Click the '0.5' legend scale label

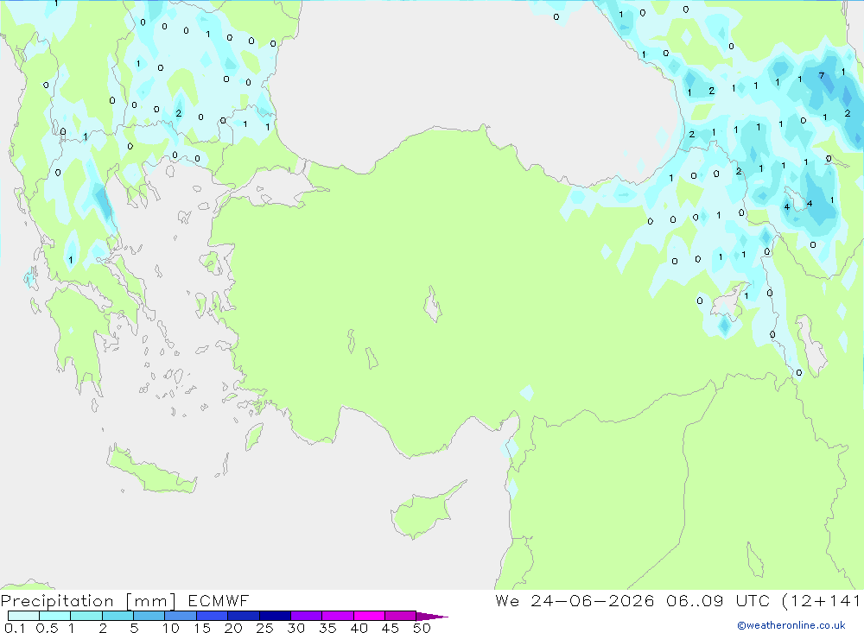[47, 628]
